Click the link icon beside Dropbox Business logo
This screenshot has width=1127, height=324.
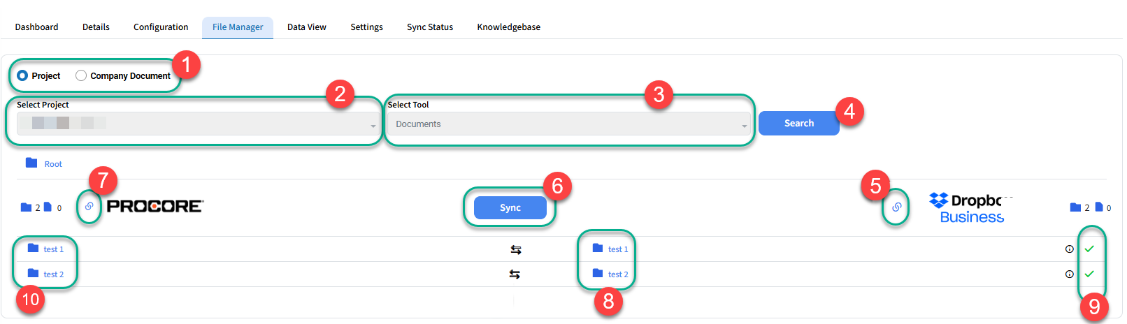click(x=896, y=207)
